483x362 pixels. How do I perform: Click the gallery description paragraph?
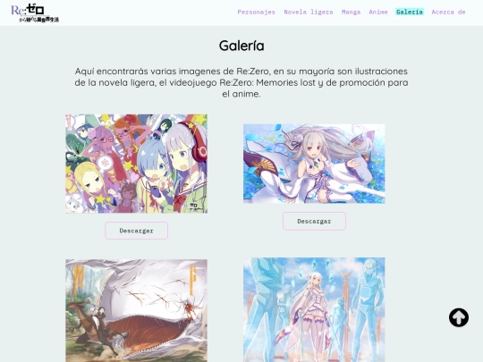pyautogui.click(x=241, y=82)
